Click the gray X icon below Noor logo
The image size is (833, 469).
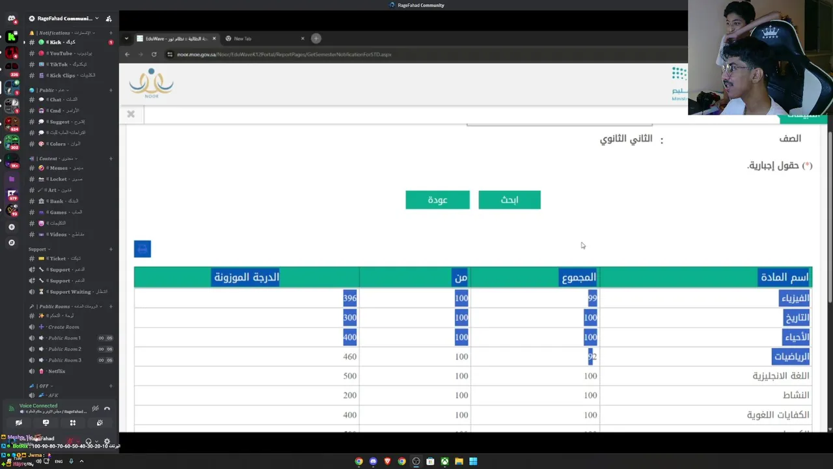coord(131,114)
